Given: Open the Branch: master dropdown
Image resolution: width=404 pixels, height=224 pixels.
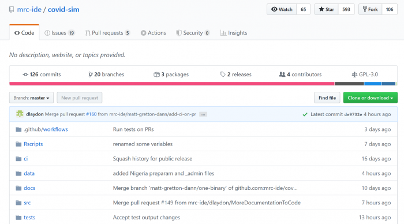Looking at the screenshot, I should pos(31,98).
